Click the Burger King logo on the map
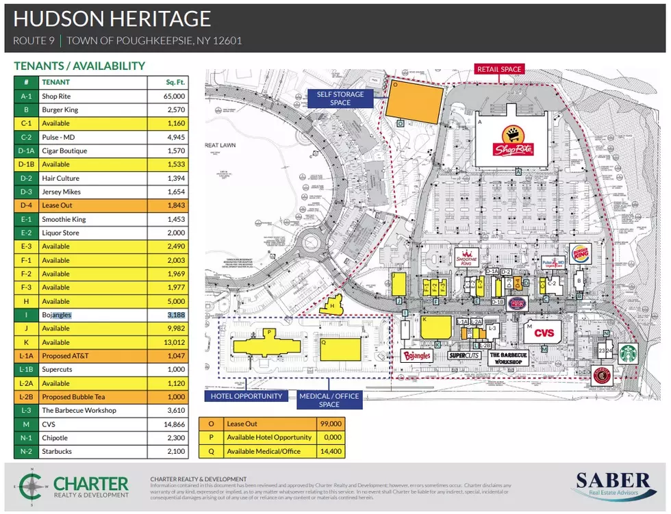Viewport: 671px width, 514px height. [581, 255]
